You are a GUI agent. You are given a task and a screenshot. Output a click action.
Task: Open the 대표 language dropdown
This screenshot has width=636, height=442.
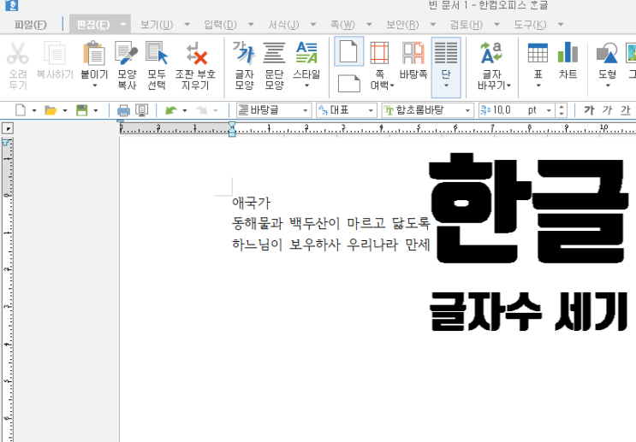371,110
